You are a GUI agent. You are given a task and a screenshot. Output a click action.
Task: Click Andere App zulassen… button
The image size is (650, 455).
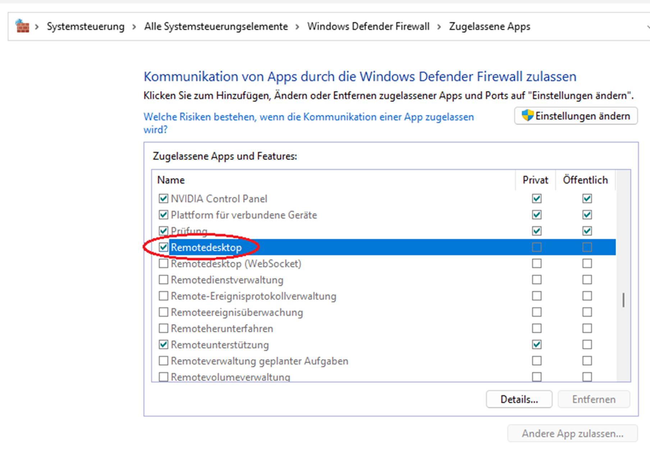(573, 433)
